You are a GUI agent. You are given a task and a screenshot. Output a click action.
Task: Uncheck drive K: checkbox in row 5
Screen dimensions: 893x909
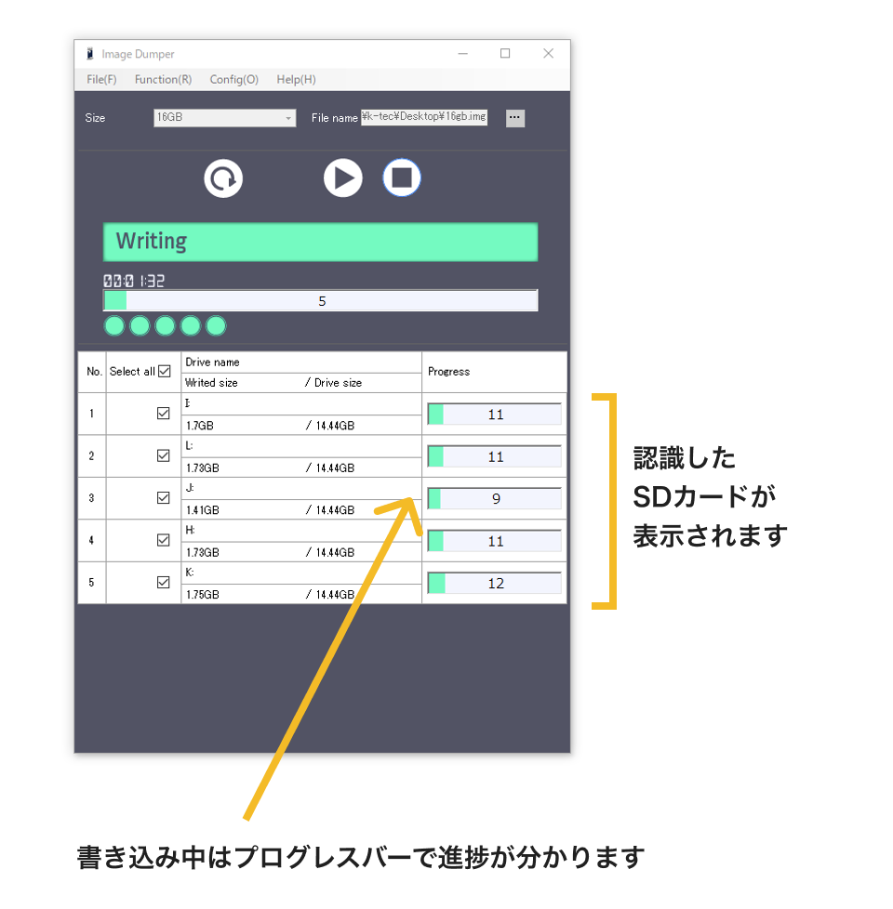click(x=164, y=583)
